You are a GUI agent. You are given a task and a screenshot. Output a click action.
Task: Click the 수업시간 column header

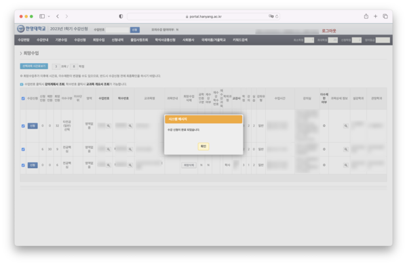tap(279, 98)
